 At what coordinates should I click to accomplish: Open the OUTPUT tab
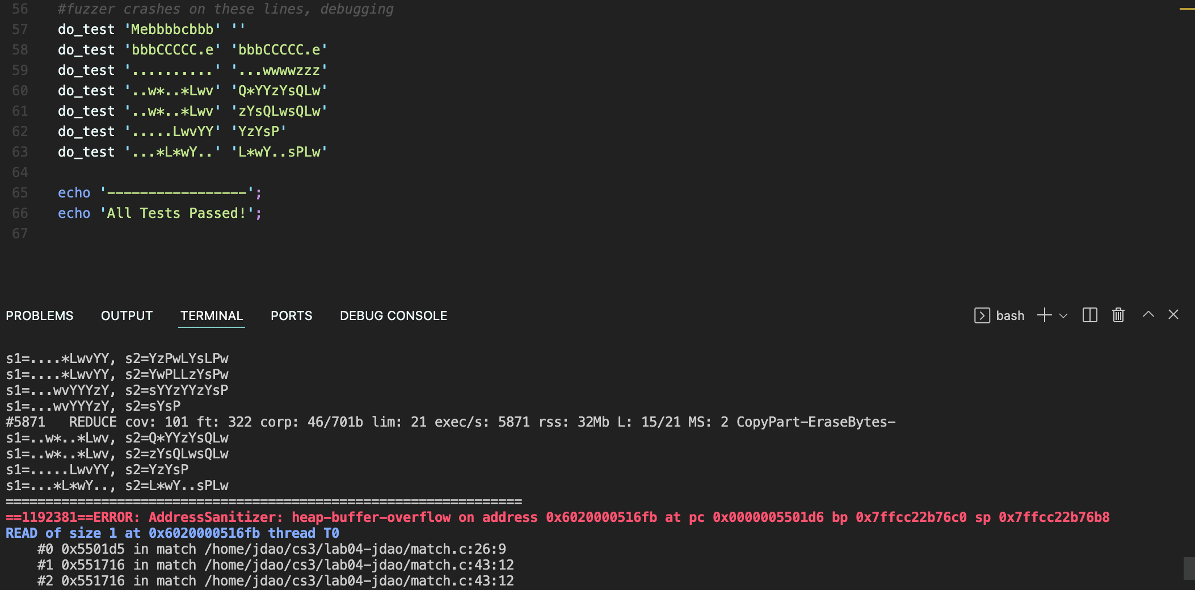coord(127,316)
